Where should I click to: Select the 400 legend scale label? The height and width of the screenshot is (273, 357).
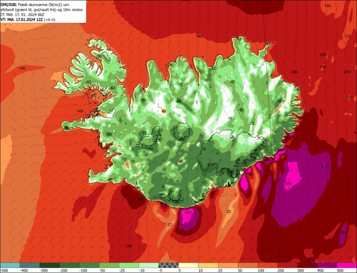[320, 270]
